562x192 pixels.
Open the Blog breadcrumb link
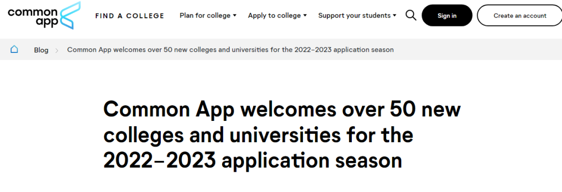click(x=41, y=50)
